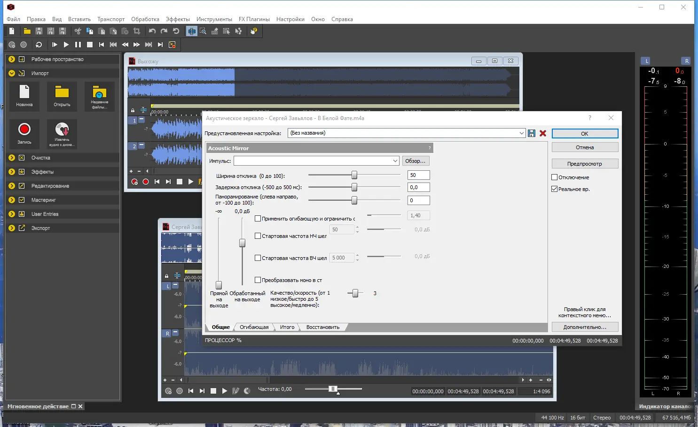Click the OK button in the dialog
The height and width of the screenshot is (427, 698).
(x=585, y=134)
